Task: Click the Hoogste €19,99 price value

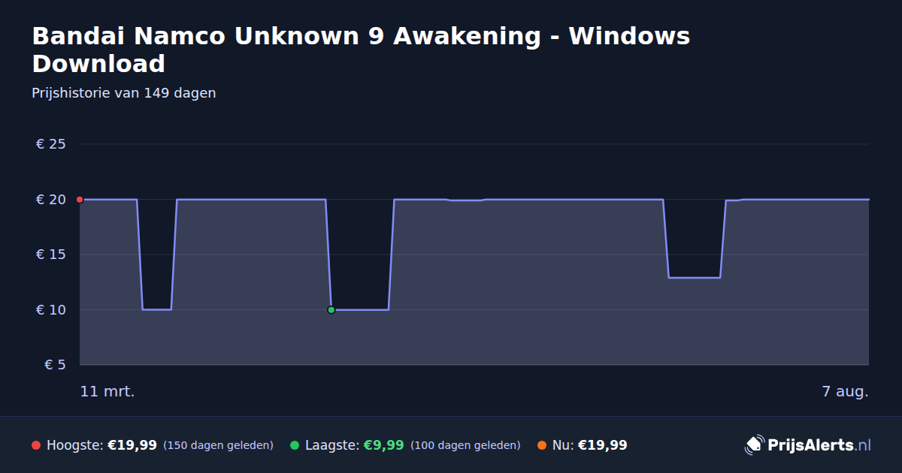Action: tap(132, 445)
